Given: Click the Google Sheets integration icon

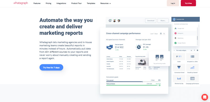Looking at the screenshot, I should tap(175, 43).
